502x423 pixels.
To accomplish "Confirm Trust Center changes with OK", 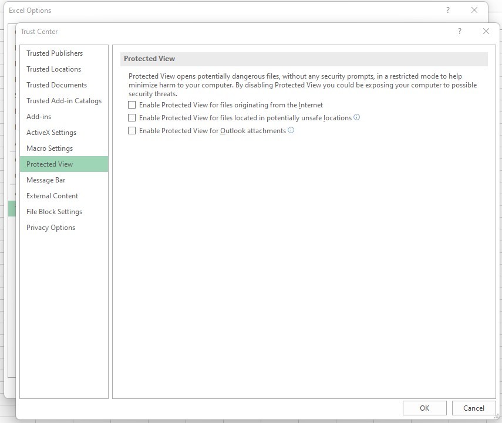I will click(424, 408).
